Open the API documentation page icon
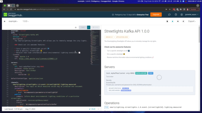The width and height of the screenshot is (202, 113). [x=167, y=21]
